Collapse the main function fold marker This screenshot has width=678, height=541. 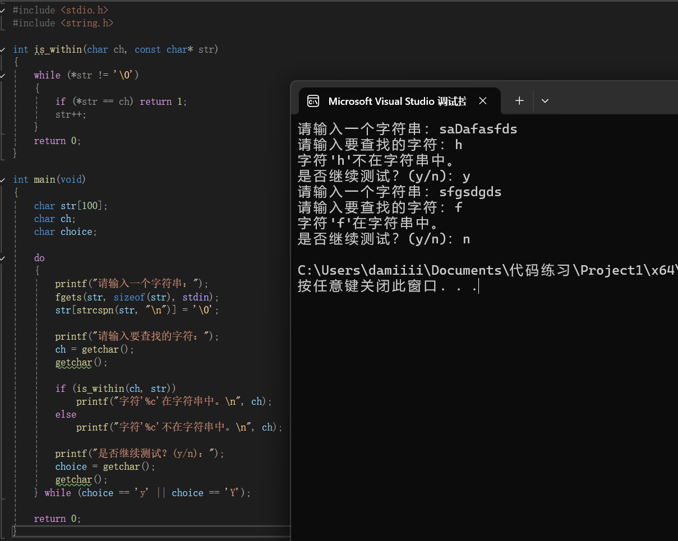click(3, 179)
